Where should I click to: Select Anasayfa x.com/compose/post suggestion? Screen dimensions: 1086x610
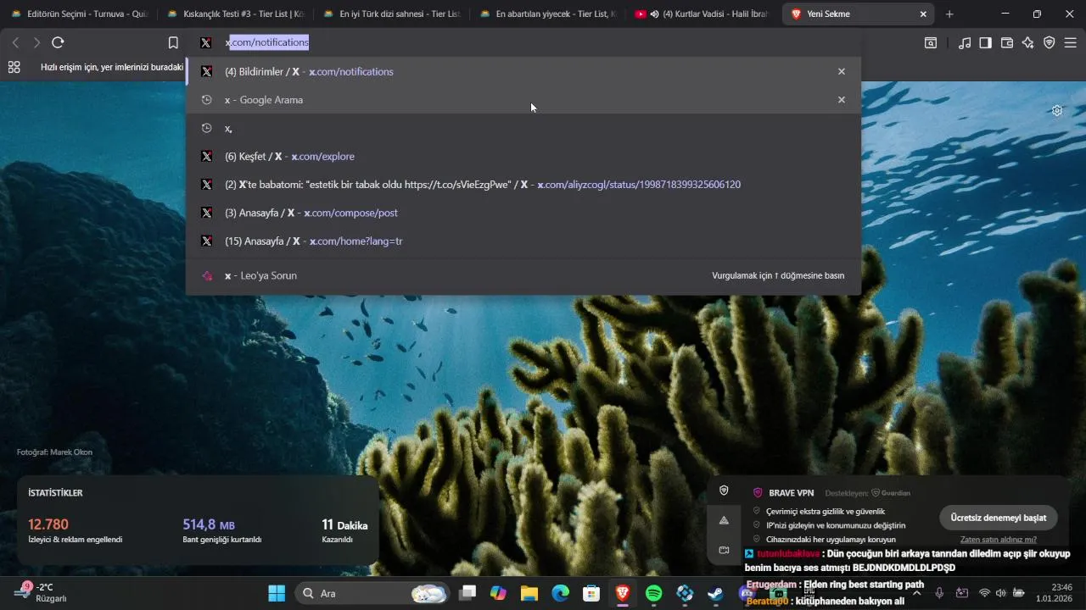click(523, 213)
